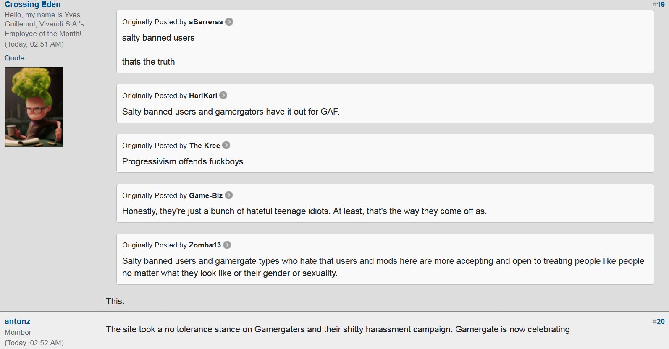Screen dimensions: 669x349
Task: Click the arrow icon next to aBarreras
Action: 229,22
